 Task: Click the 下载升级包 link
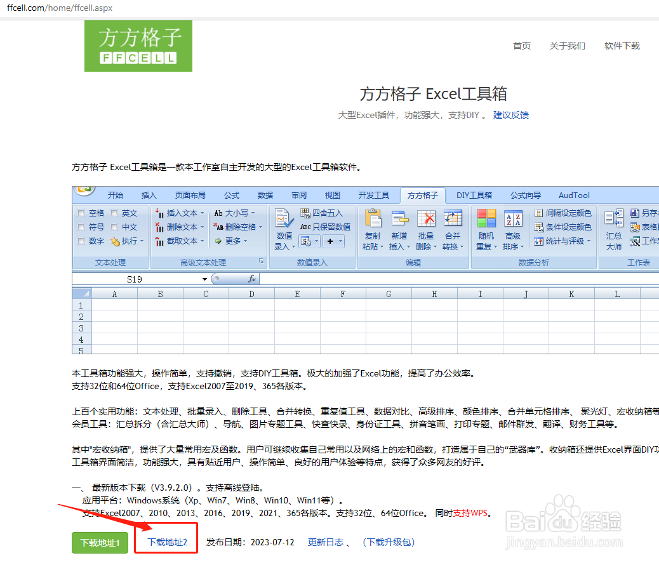pyautogui.click(x=389, y=542)
